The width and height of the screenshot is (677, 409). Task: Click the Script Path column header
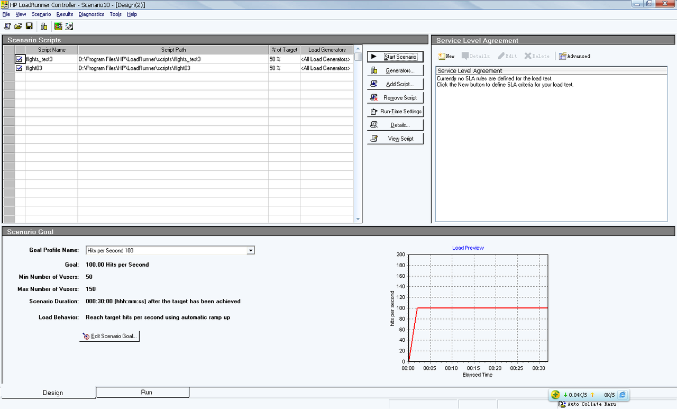tap(173, 50)
